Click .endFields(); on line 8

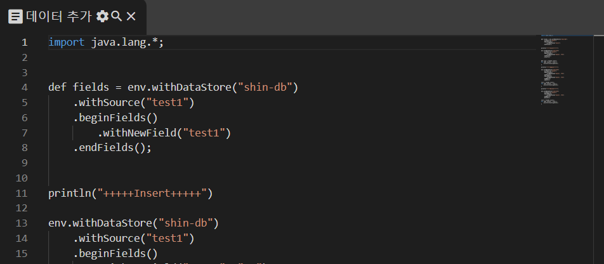pyautogui.click(x=112, y=147)
